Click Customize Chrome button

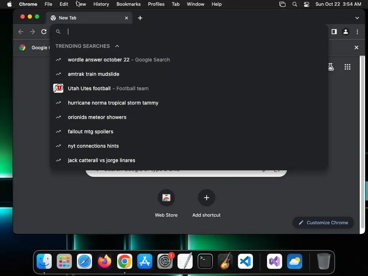point(323,222)
